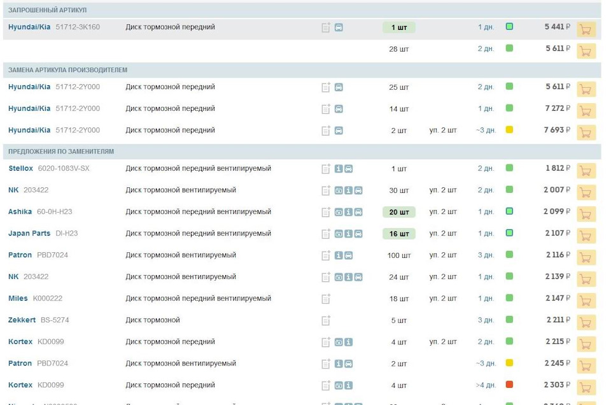Open the info icon for the 2 116 ₽ Patron
The width and height of the screenshot is (611, 405).
(339, 255)
